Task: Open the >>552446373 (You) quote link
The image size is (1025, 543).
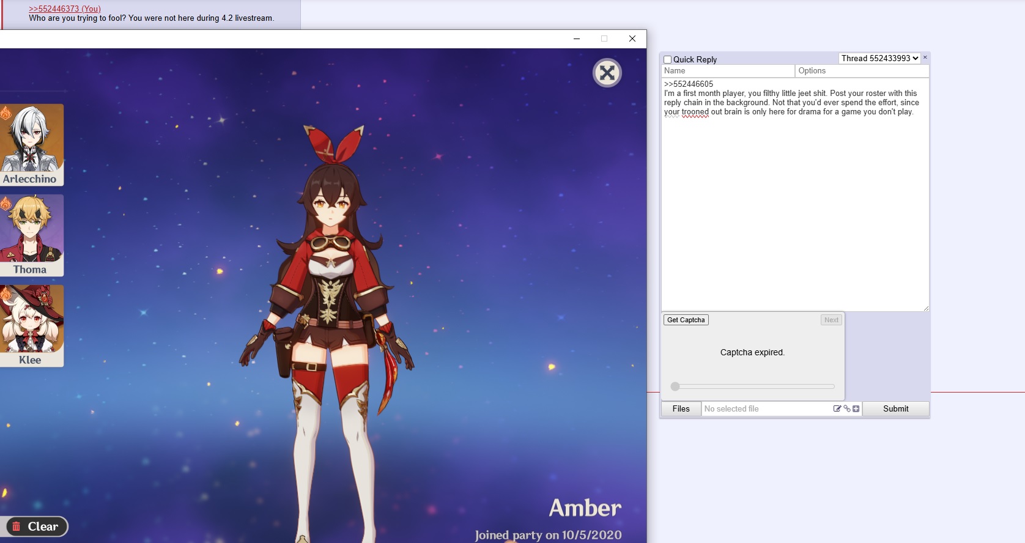Action: (65, 9)
